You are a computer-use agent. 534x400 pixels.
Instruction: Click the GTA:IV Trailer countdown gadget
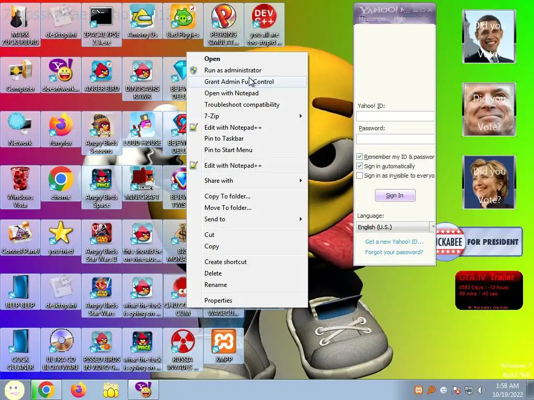pyautogui.click(x=489, y=291)
